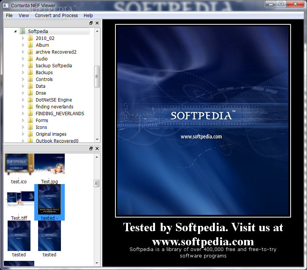Select the Outlook Recovered0 folder label
Viewport: 307px width, 270px height.
coord(57,141)
